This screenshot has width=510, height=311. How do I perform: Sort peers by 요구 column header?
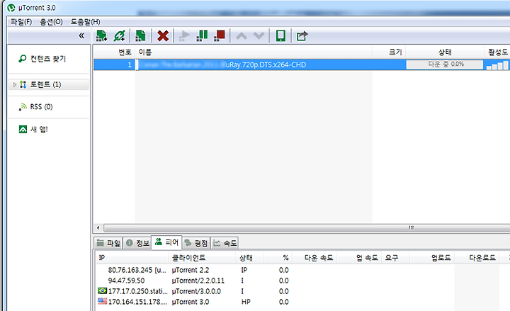click(395, 258)
